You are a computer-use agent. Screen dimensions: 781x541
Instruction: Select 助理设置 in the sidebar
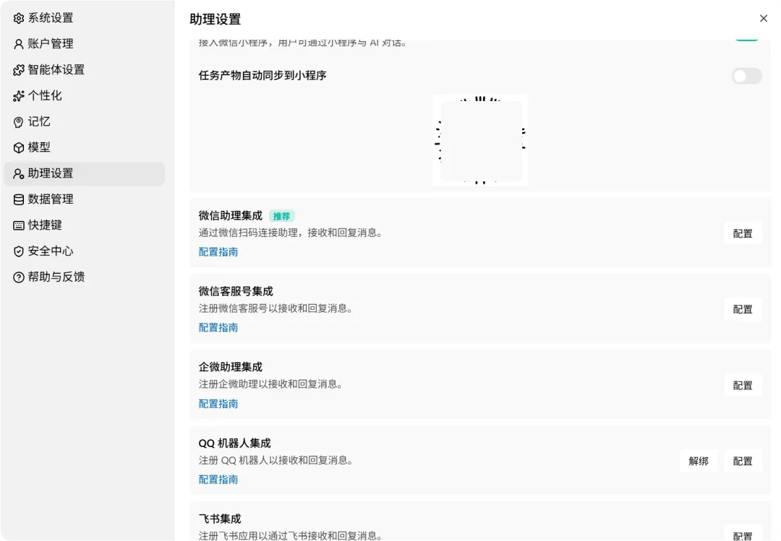point(84,173)
